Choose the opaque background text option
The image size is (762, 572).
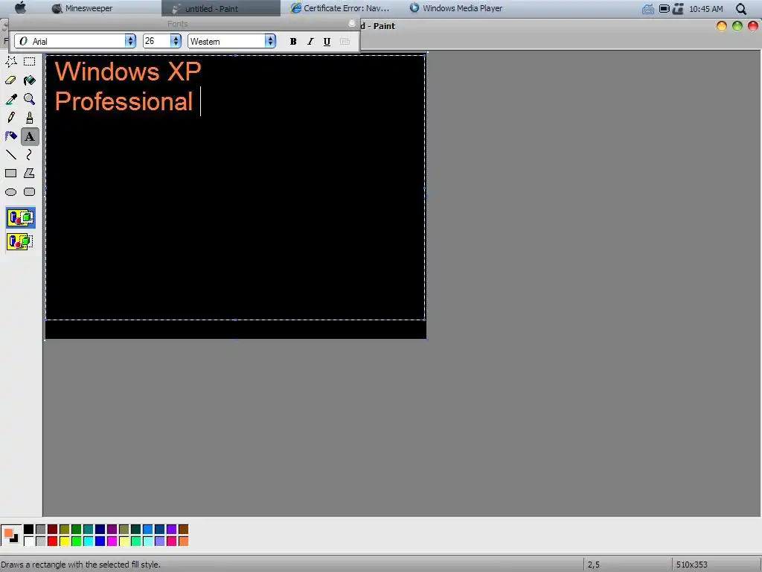(20, 218)
